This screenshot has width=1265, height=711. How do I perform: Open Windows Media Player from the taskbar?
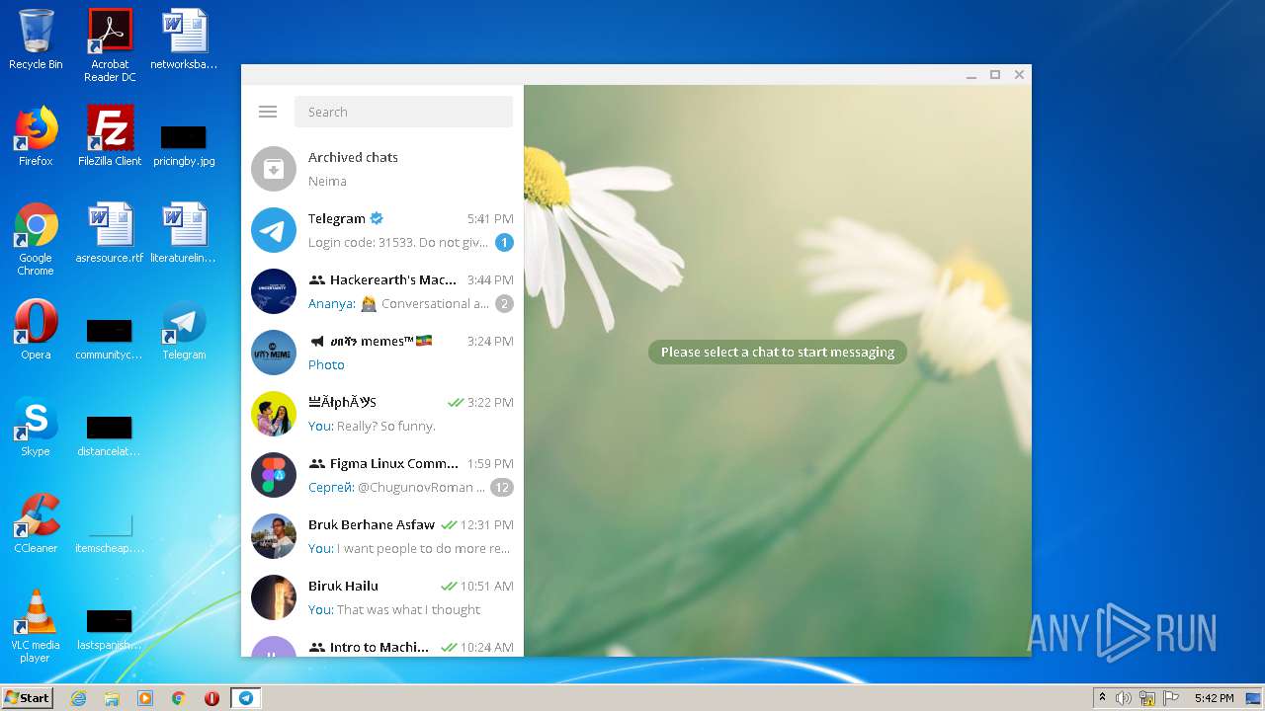pos(145,698)
